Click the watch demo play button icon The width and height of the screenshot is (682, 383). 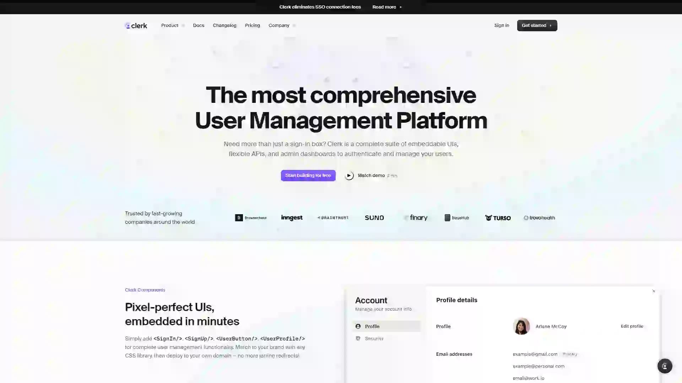pyautogui.click(x=350, y=176)
